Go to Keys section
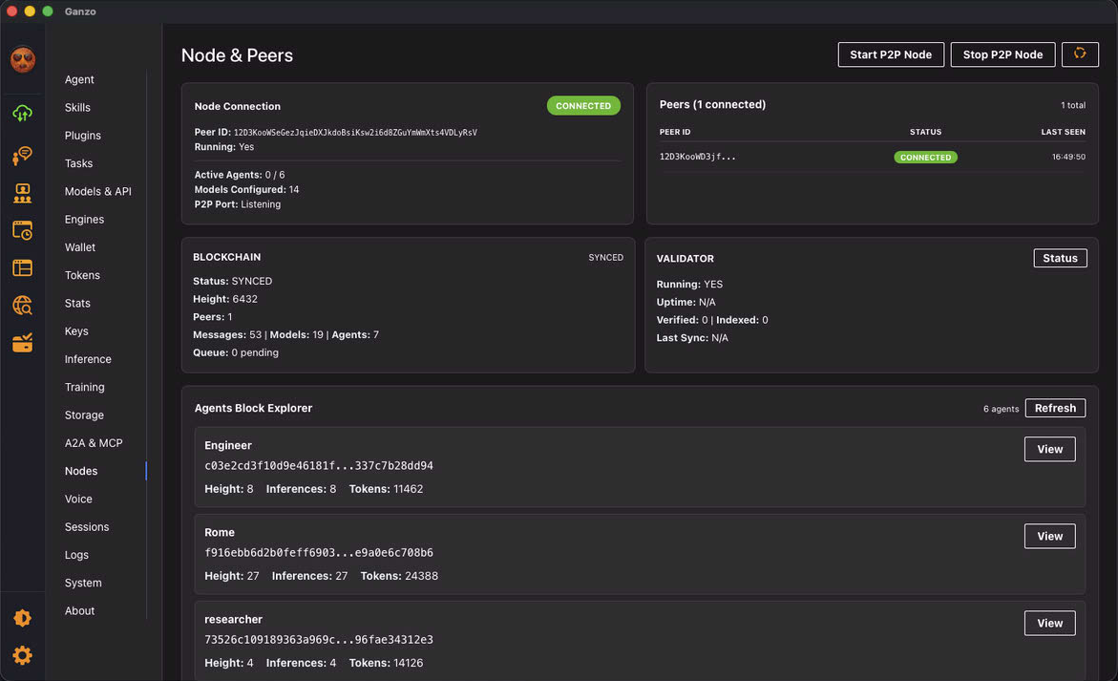This screenshot has width=1118, height=681. (76, 330)
